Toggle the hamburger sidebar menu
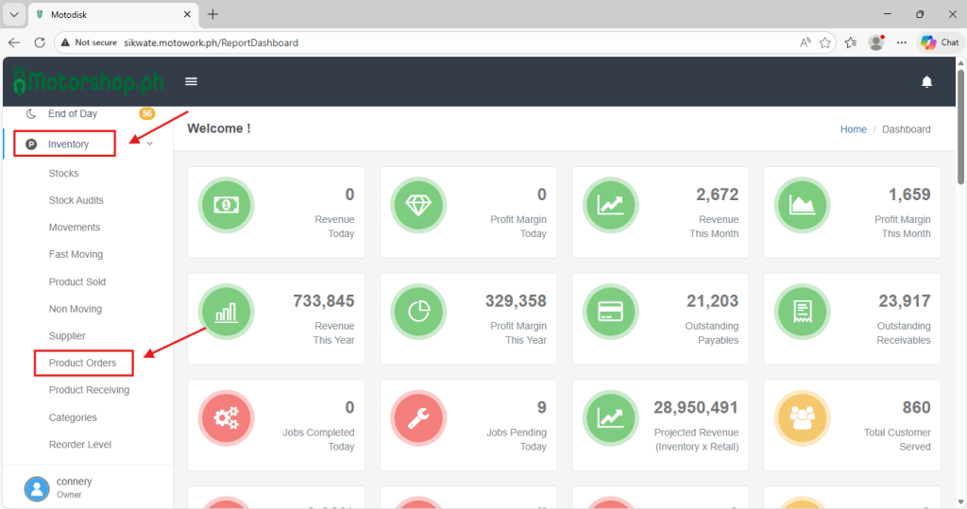This screenshot has height=509, width=967. [191, 82]
